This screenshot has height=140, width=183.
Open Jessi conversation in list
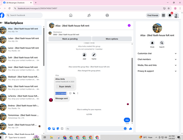[21, 68]
